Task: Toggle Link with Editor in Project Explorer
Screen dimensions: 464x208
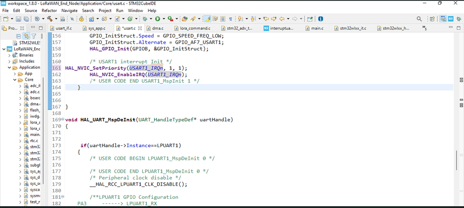Action: pyautogui.click(x=26, y=36)
